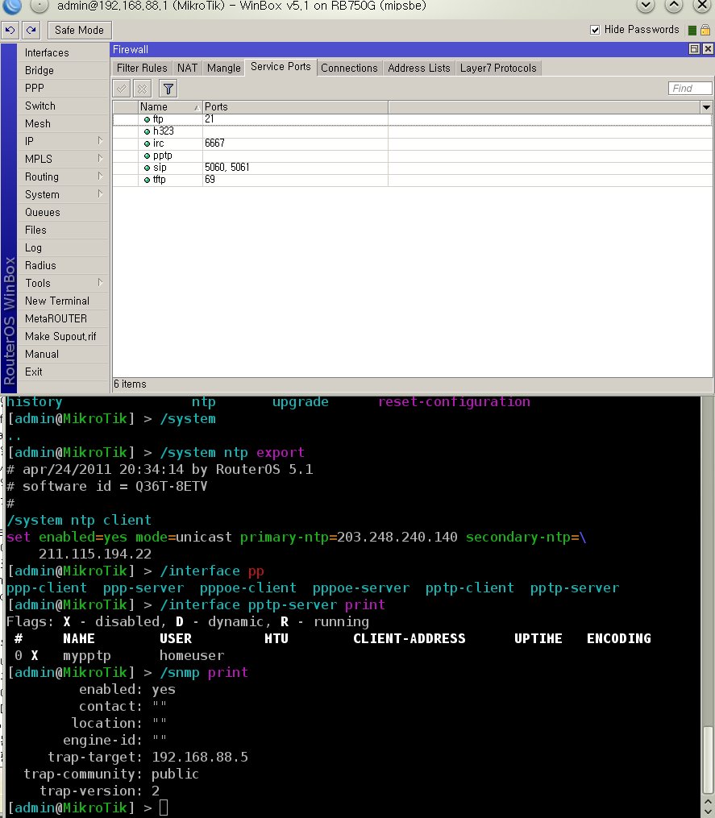715x818 pixels.
Task: Select the tftp service port row
Action: tap(412, 180)
